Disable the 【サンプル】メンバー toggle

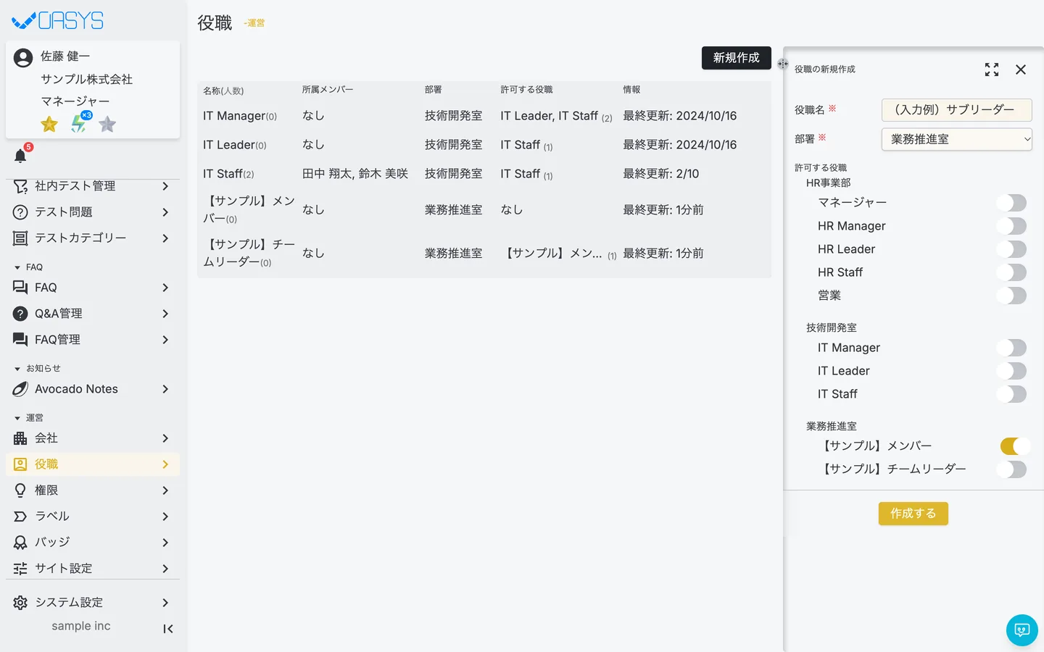tap(1015, 446)
